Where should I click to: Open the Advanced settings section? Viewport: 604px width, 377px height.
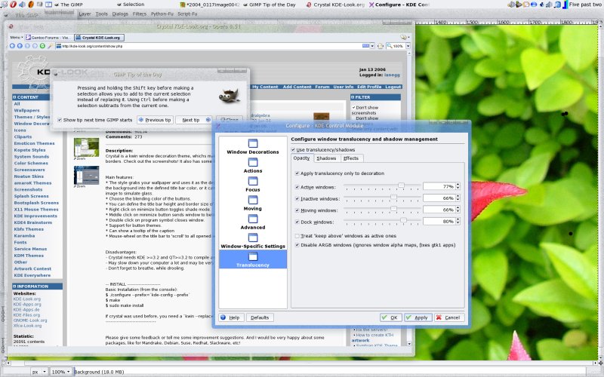click(x=253, y=222)
